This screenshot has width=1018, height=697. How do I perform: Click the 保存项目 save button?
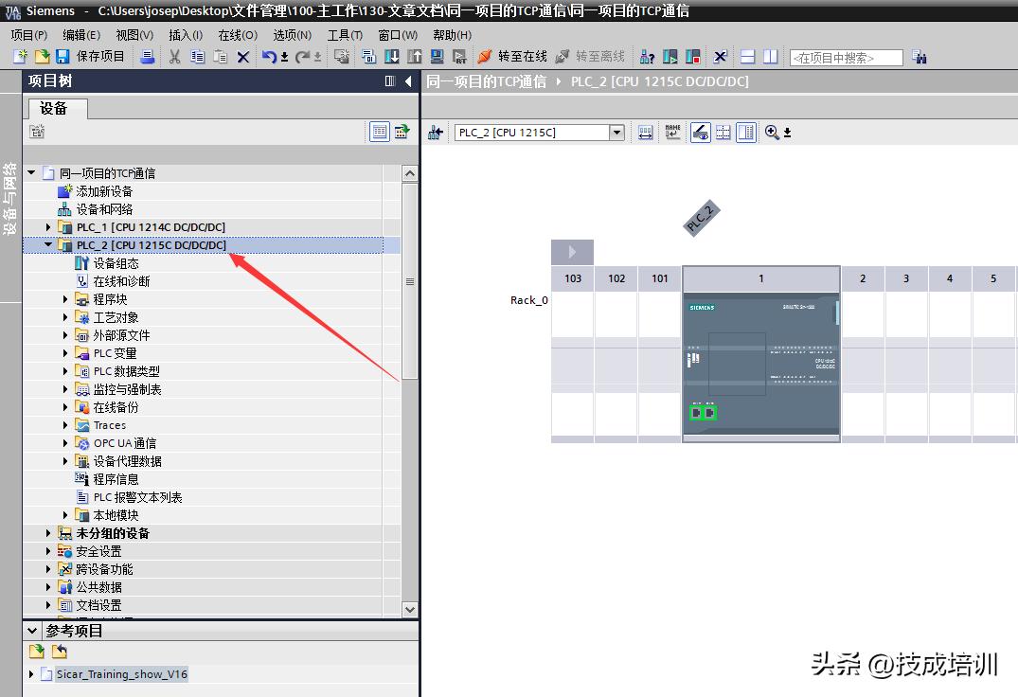click(90, 57)
